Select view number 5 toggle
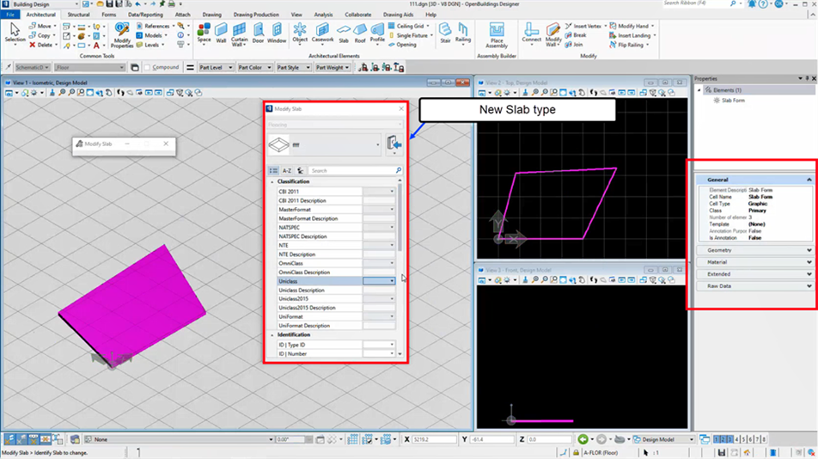 point(743,439)
